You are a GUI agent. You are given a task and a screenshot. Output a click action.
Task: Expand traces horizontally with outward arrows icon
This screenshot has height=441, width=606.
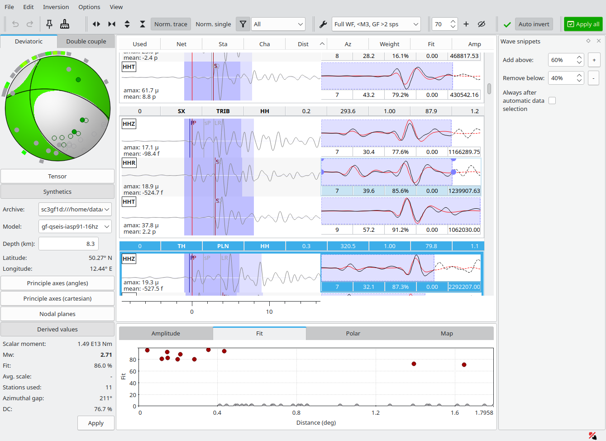96,24
